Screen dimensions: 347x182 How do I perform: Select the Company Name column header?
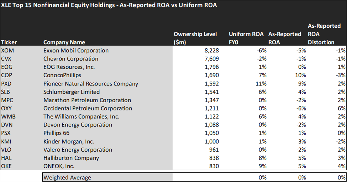[64, 42]
